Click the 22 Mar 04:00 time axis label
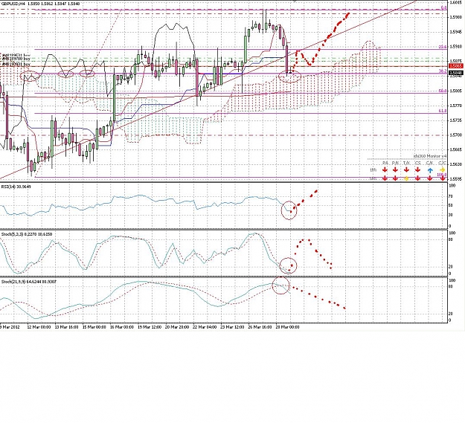This screenshot has width=465, height=423. pyautogui.click(x=205, y=327)
